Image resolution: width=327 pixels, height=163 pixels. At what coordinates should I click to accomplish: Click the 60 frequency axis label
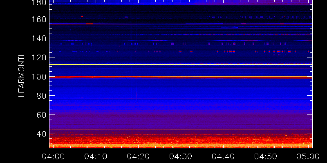41,115
